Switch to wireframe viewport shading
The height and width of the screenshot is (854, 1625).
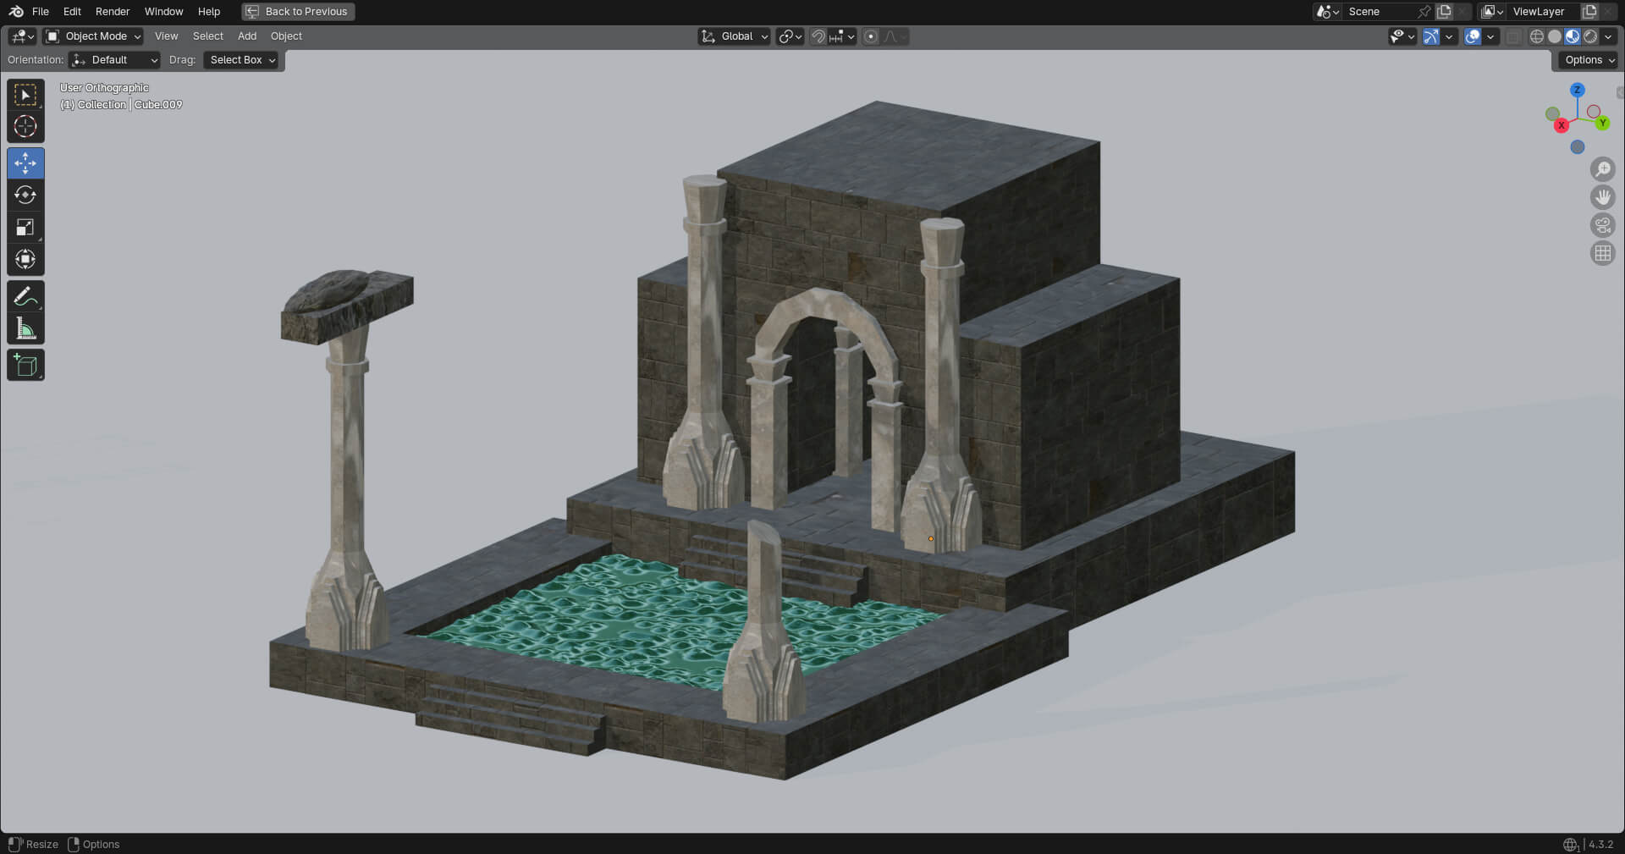click(1537, 36)
